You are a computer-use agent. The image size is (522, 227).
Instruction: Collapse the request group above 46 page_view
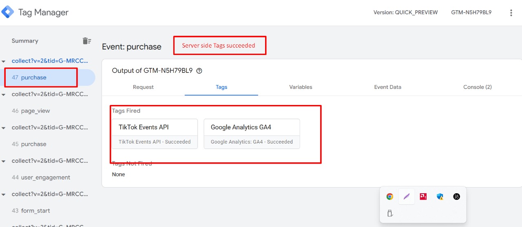click(4, 94)
